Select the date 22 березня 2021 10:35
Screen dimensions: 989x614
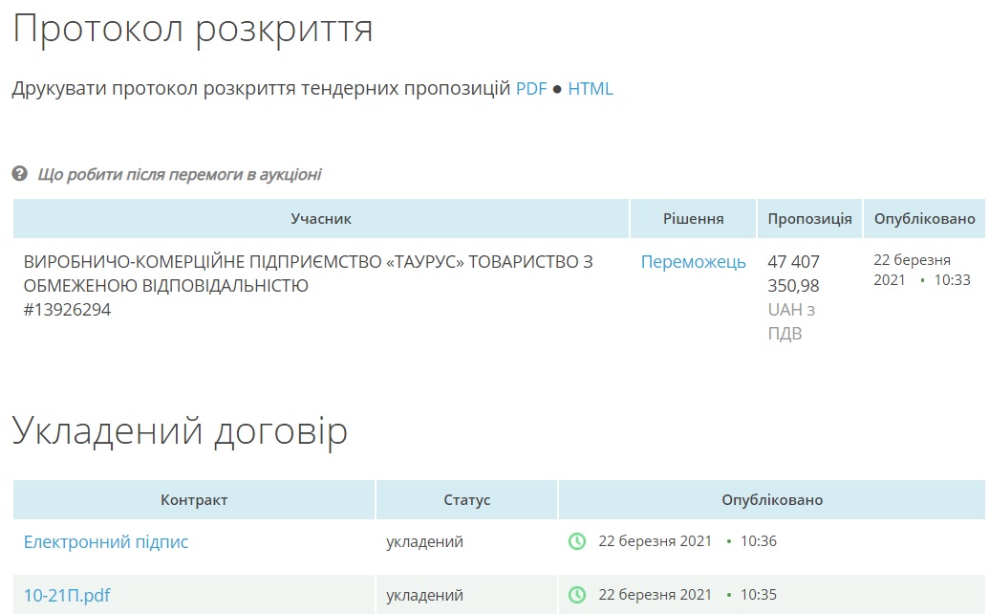687,595
